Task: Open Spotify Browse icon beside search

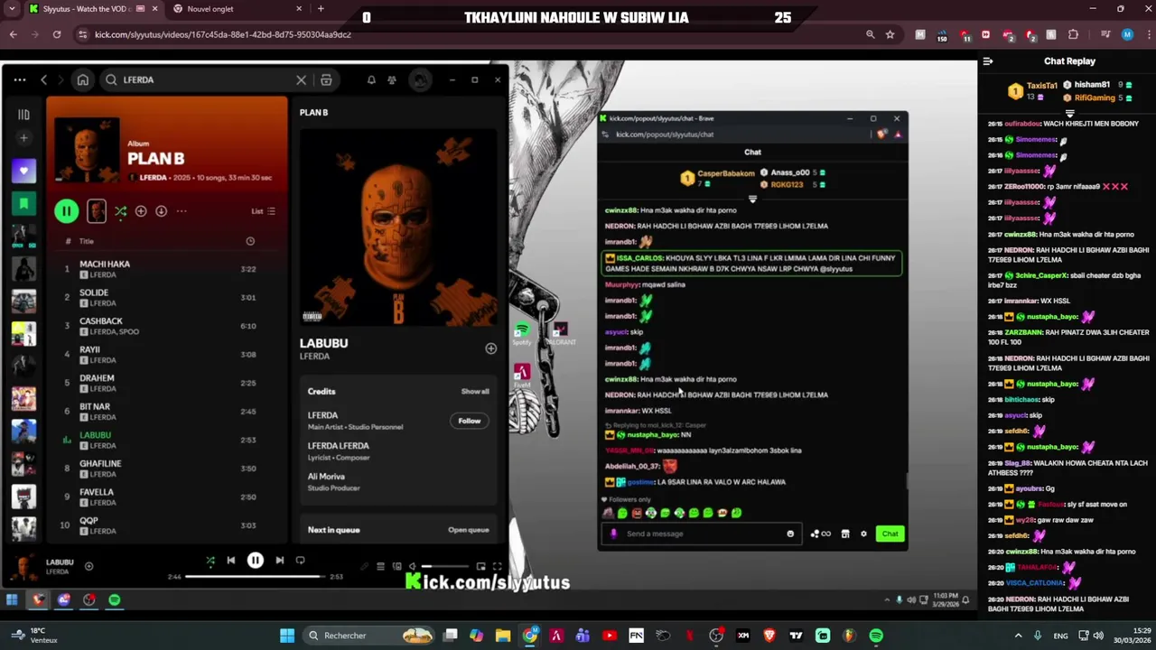Action: click(326, 79)
